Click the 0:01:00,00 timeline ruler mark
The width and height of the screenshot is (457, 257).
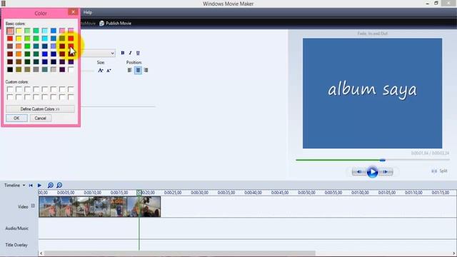[360, 193]
